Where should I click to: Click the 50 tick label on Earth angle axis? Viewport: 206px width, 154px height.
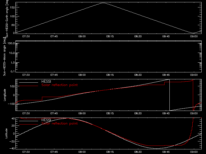click(13, 25)
